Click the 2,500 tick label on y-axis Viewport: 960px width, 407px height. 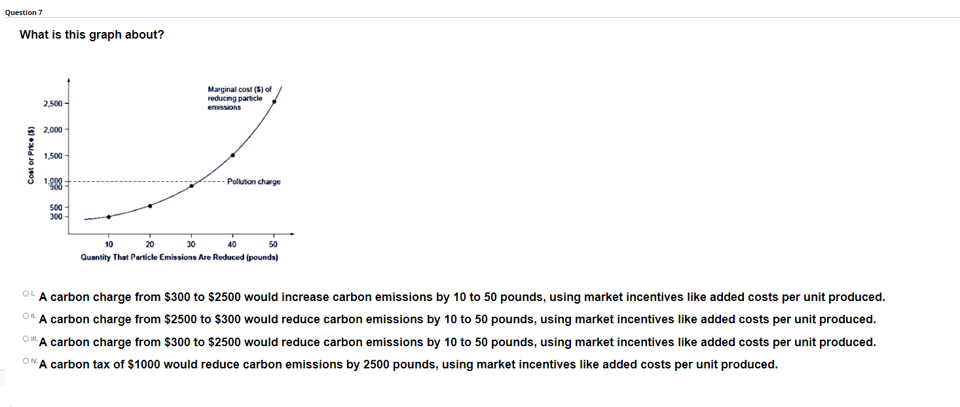[54, 103]
